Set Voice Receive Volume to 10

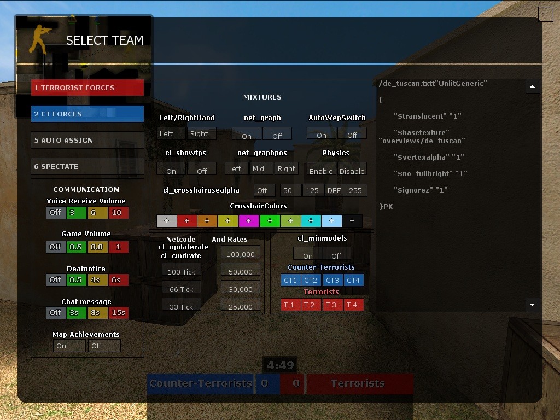click(x=118, y=212)
